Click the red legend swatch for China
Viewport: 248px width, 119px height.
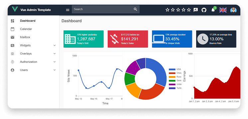pos(172,73)
